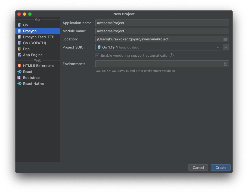
Task: Click the Procyon project type icon
Action: (19, 31)
